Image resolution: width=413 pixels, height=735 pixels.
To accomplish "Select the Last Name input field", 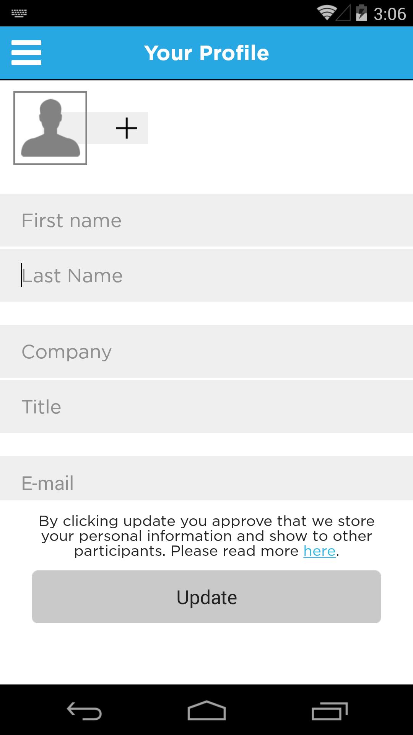I will [206, 275].
